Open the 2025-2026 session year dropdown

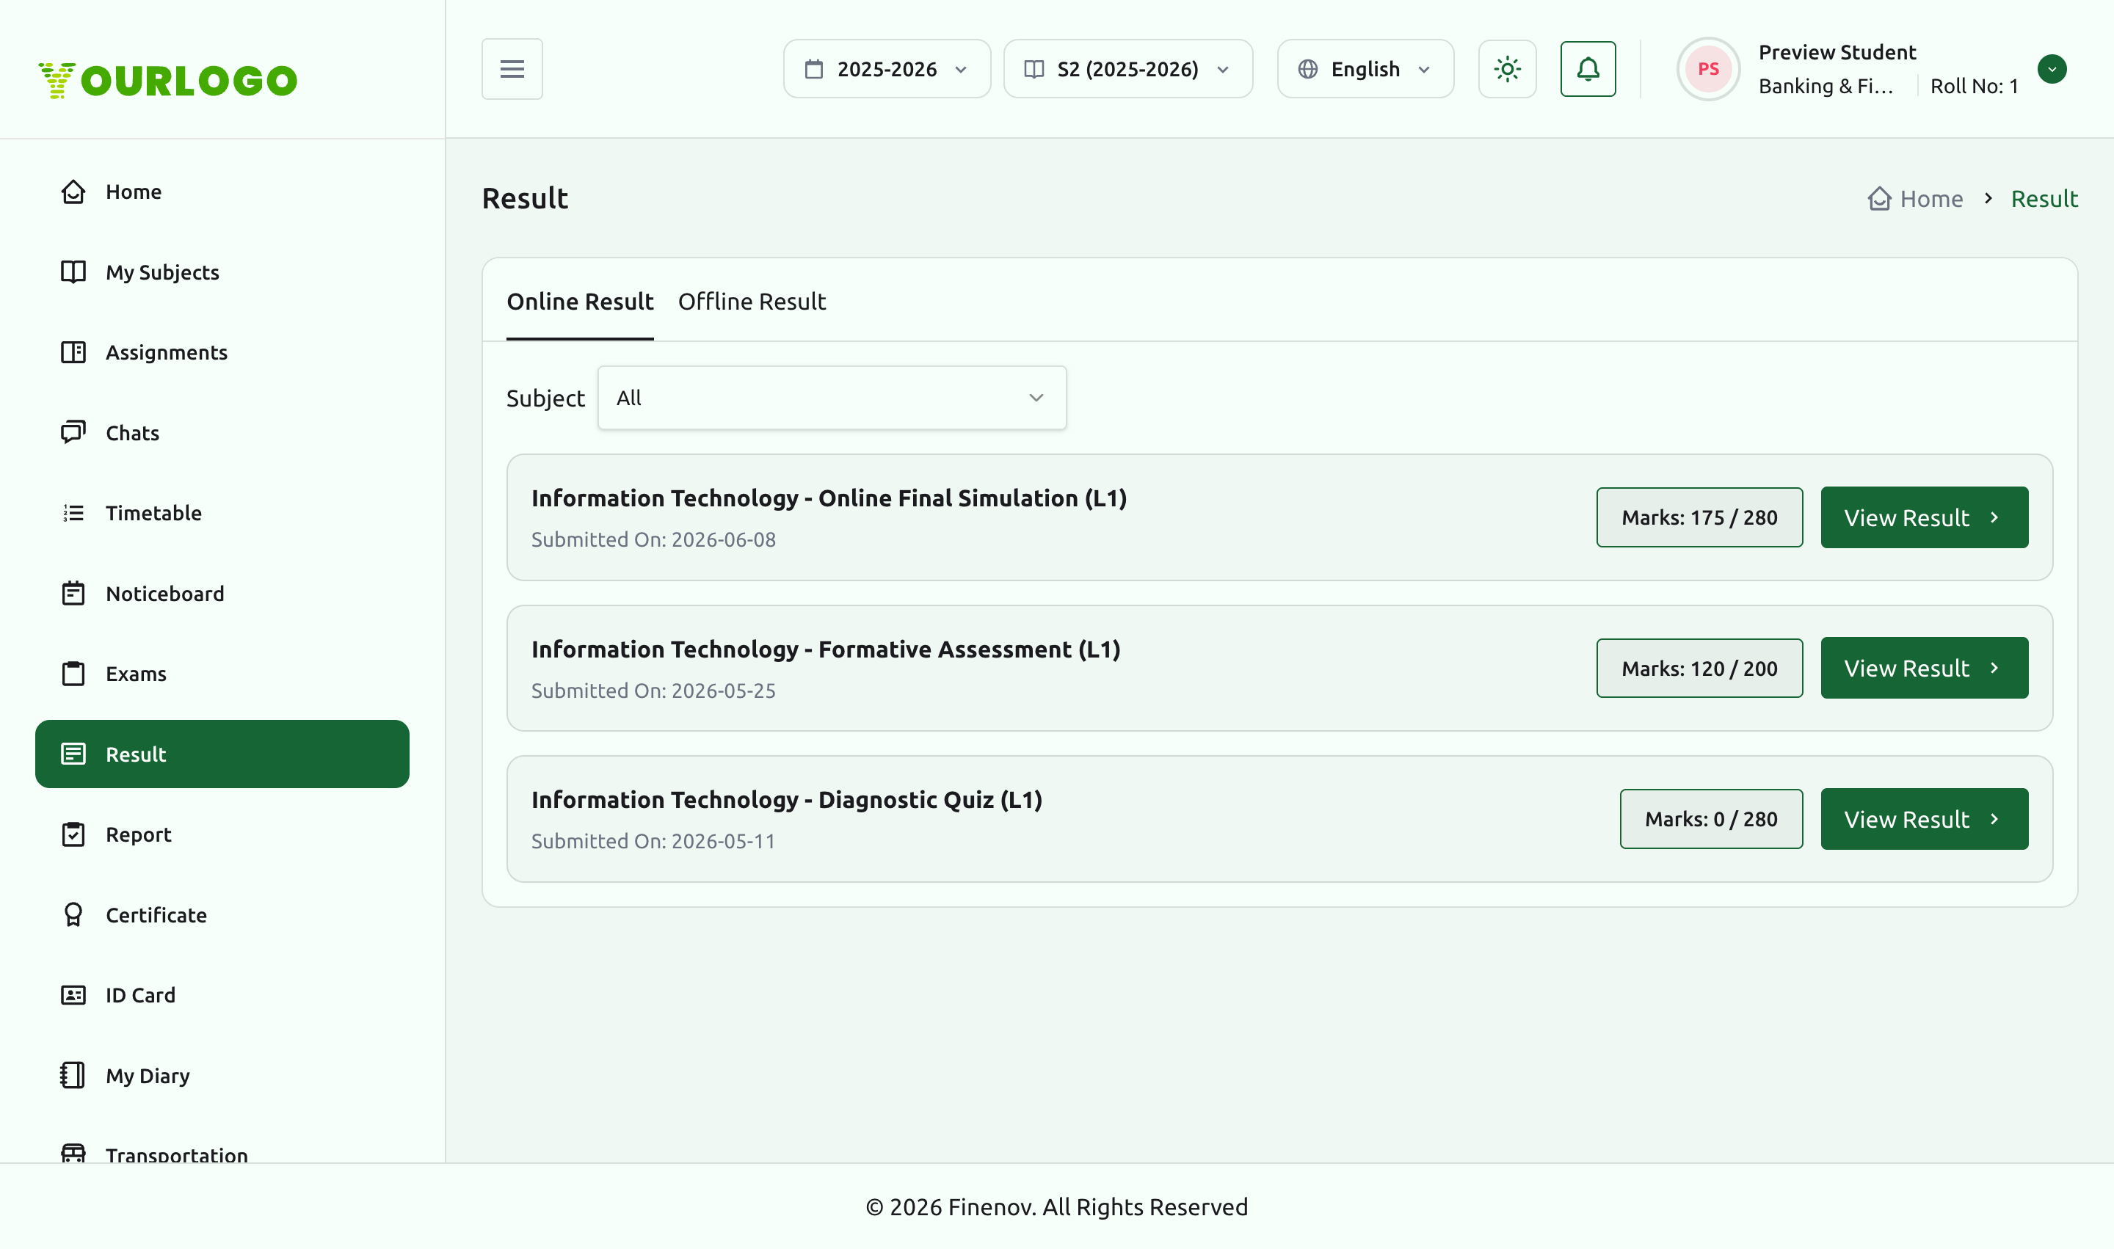(x=887, y=69)
